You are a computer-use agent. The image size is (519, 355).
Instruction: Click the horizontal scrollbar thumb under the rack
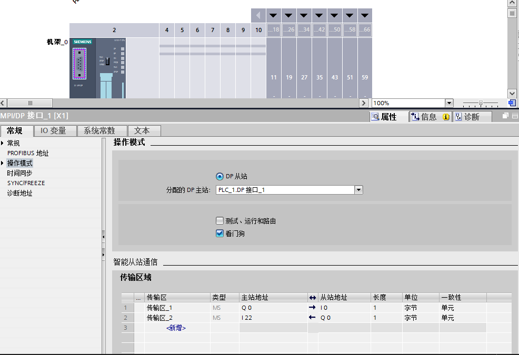pos(30,103)
